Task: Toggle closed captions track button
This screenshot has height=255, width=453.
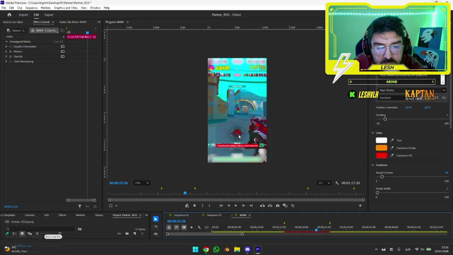Action: 207,227
